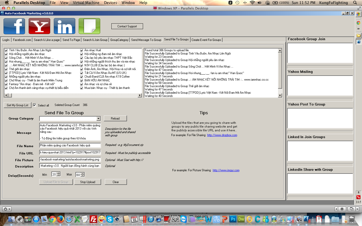Open Spotlight search in the menu bar

[x=355, y=3]
